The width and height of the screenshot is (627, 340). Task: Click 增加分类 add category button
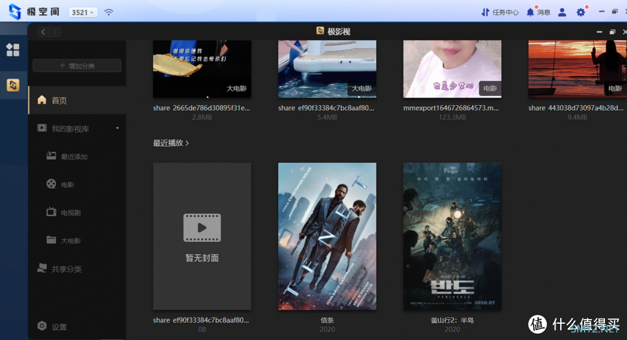(77, 66)
